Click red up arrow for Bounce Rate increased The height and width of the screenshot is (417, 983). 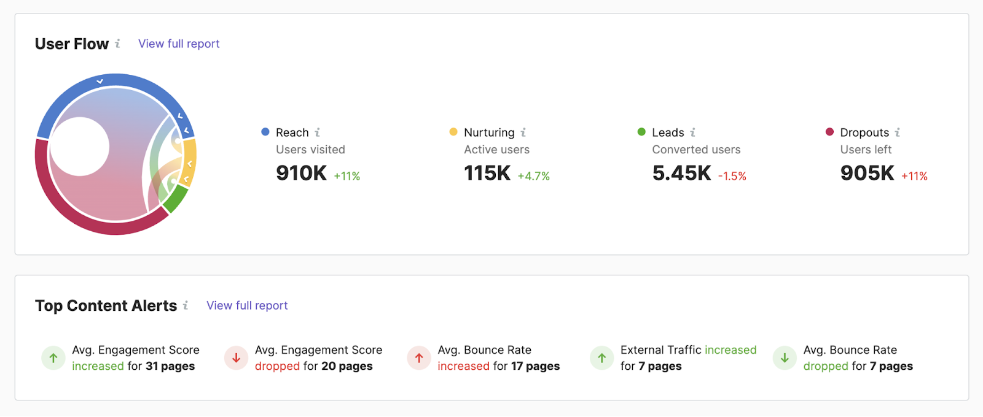click(x=419, y=358)
